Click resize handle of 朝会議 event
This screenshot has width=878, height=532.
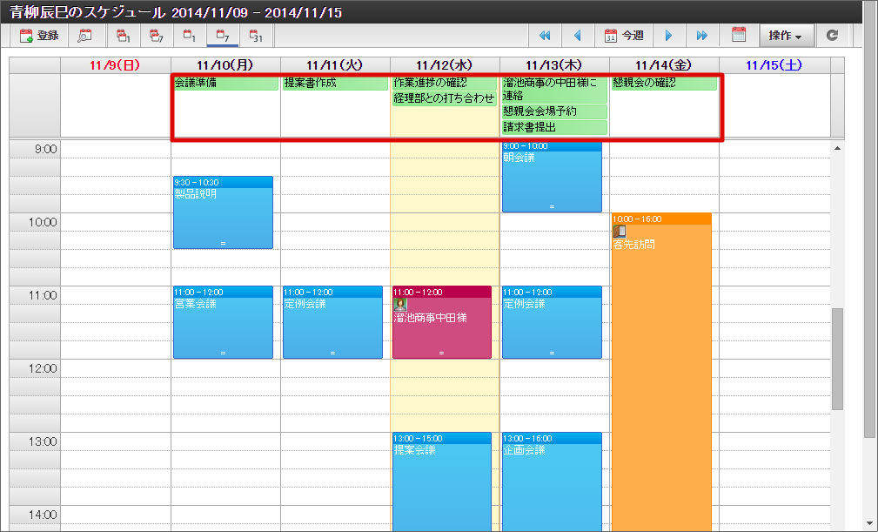tap(552, 207)
